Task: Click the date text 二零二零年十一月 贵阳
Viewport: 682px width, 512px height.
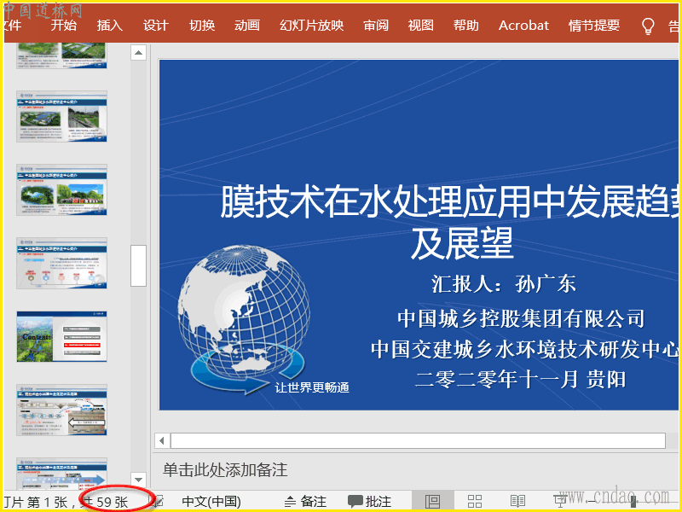Action: coord(520,379)
